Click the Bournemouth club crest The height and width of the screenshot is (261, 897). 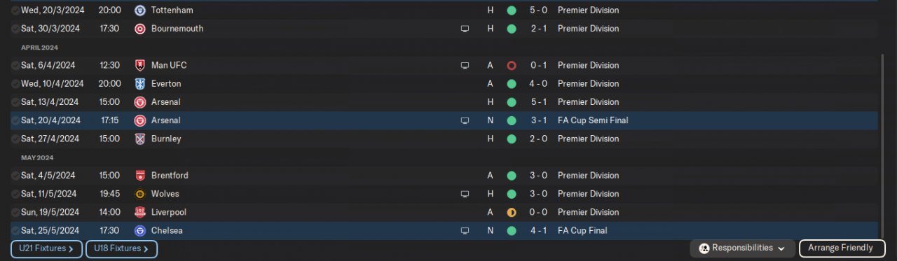[139, 29]
